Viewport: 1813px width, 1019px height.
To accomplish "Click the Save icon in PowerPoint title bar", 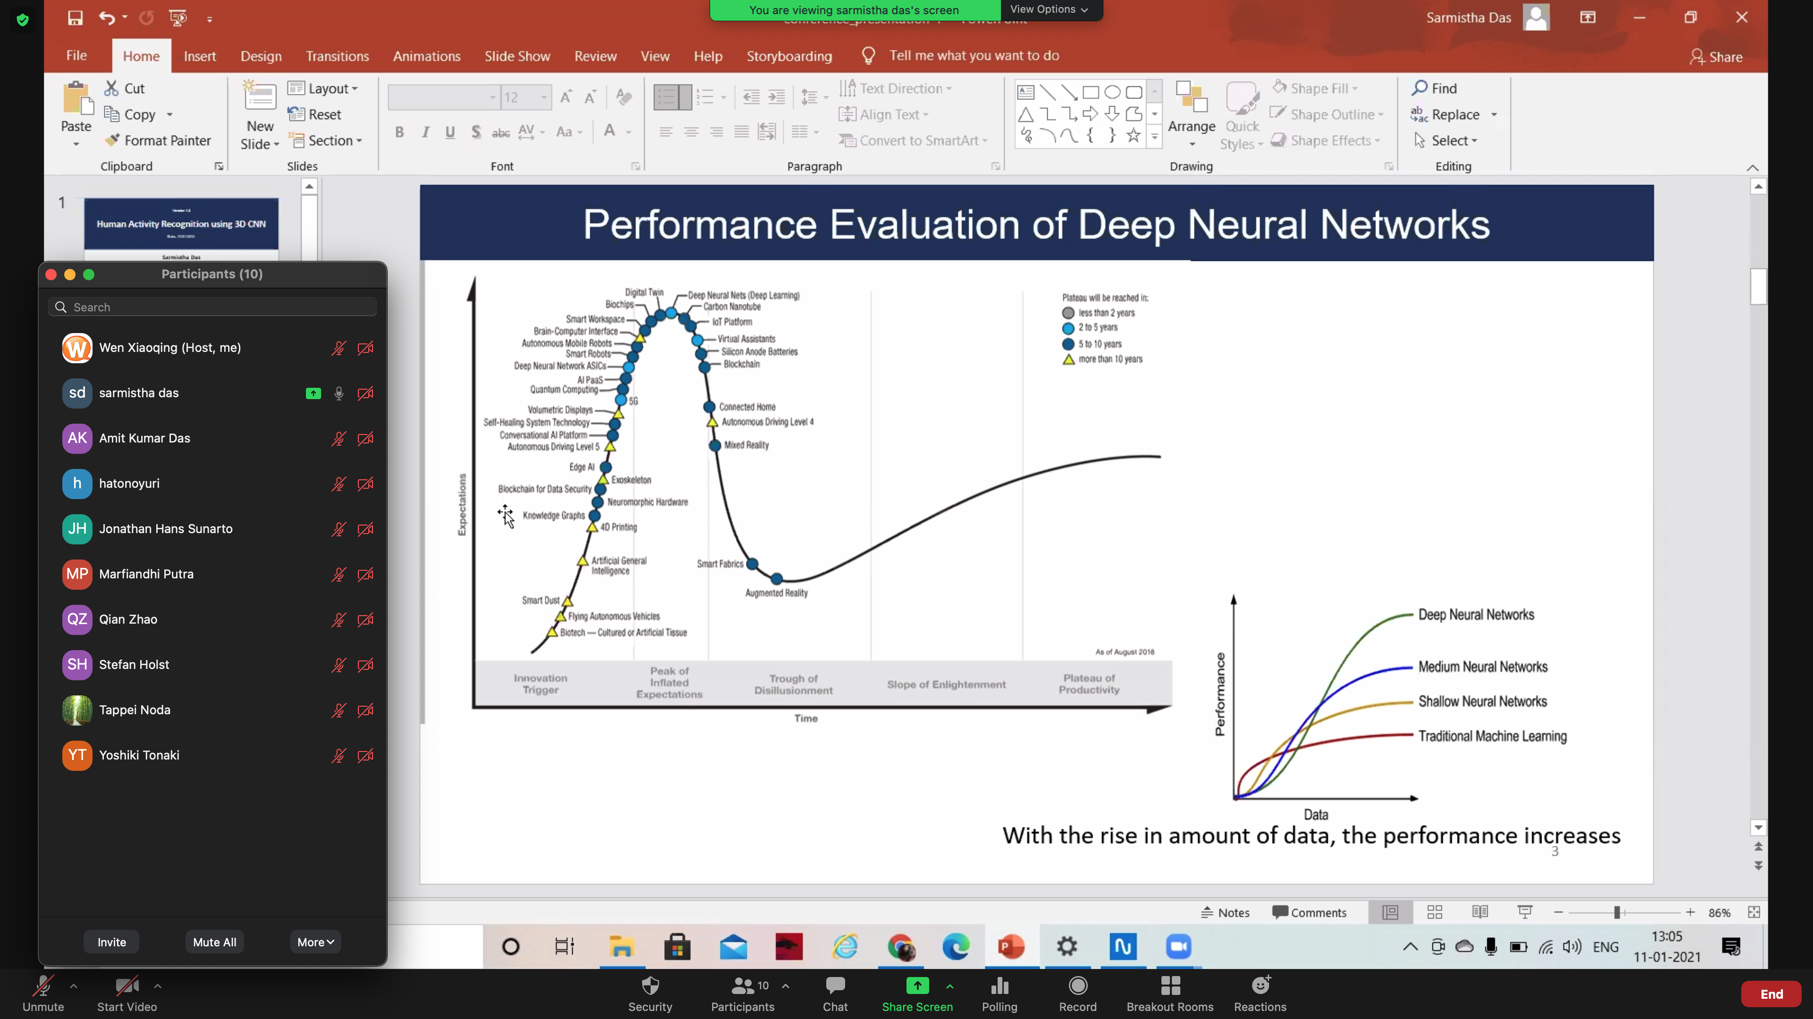I will [76, 18].
